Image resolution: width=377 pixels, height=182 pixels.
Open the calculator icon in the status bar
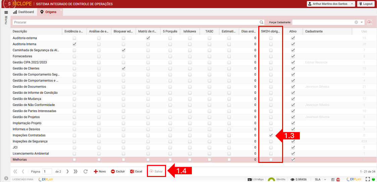(333, 179)
